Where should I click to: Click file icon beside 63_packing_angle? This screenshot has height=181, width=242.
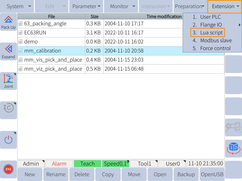click(20, 24)
